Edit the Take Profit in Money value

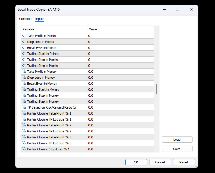(x=121, y=72)
